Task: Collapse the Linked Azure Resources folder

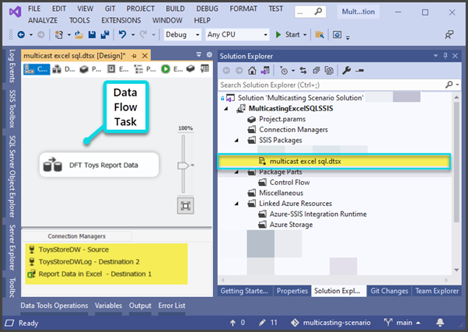Action: coord(236,204)
